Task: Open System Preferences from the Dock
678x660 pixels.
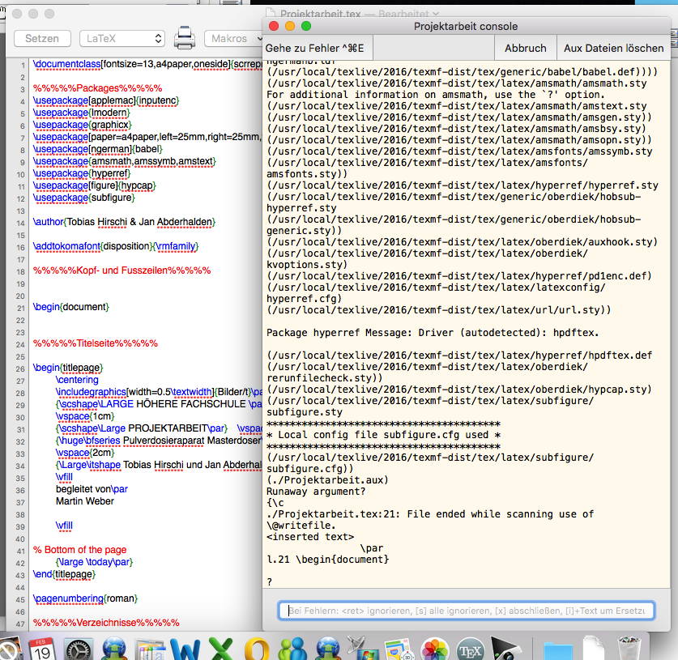Action: [79, 649]
